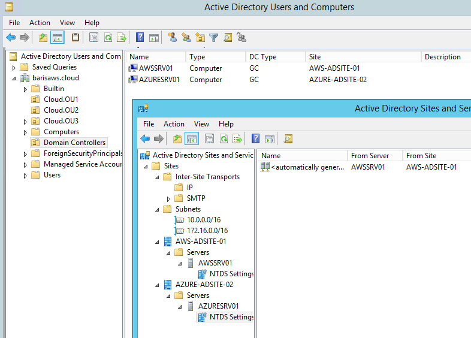Collapse AZURESRV01 server node
471x338 pixels.
[x=180, y=307]
